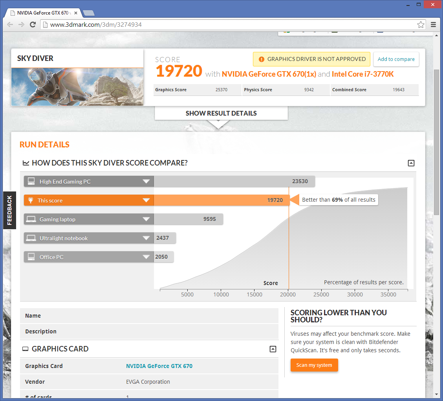The height and width of the screenshot is (401, 443).
Task: Open Intel Core i7-3770K link
Action: pyautogui.click(x=362, y=74)
